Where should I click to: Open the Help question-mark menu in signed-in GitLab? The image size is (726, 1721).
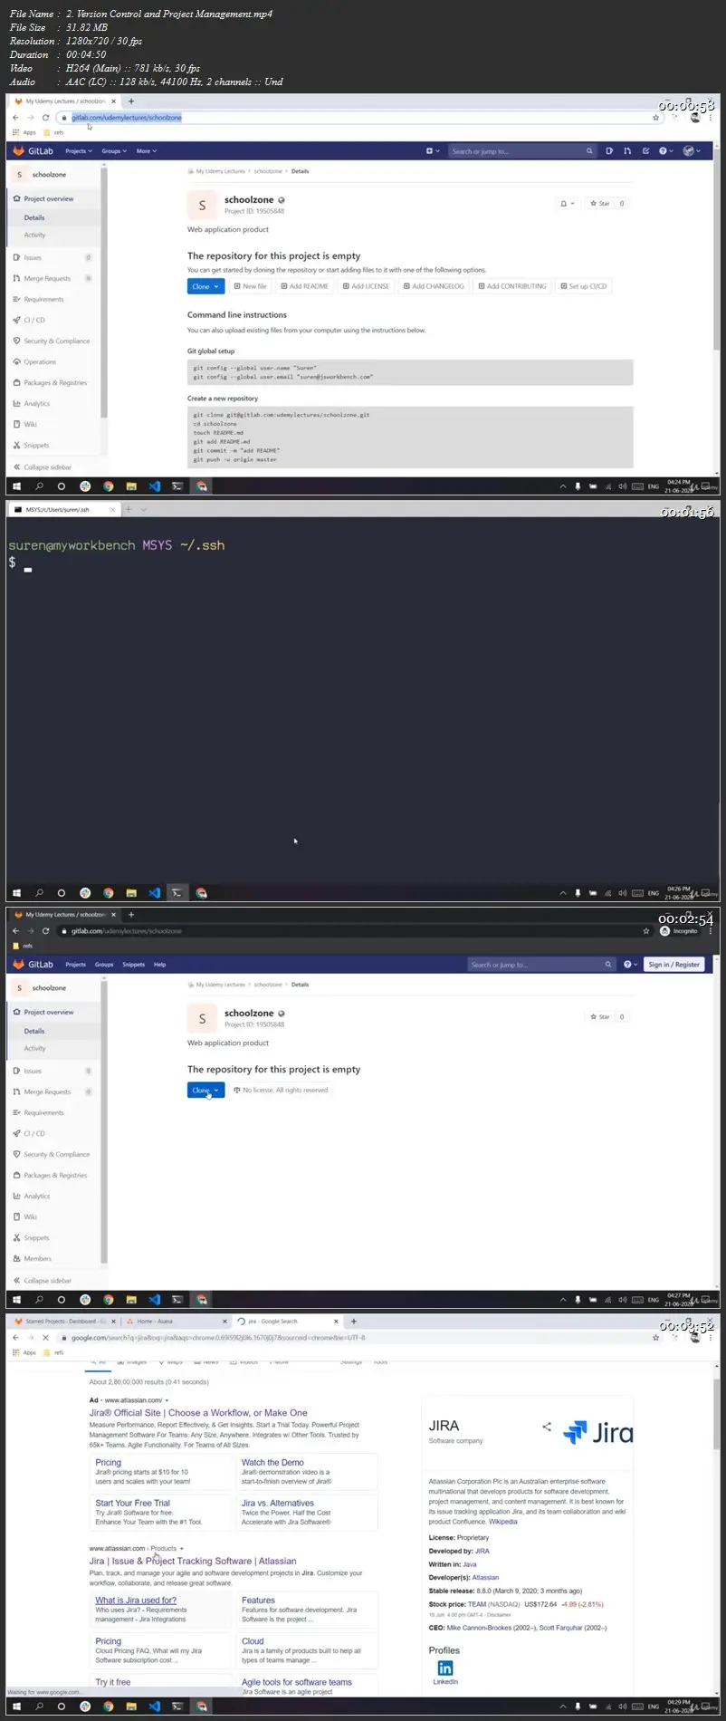665,151
